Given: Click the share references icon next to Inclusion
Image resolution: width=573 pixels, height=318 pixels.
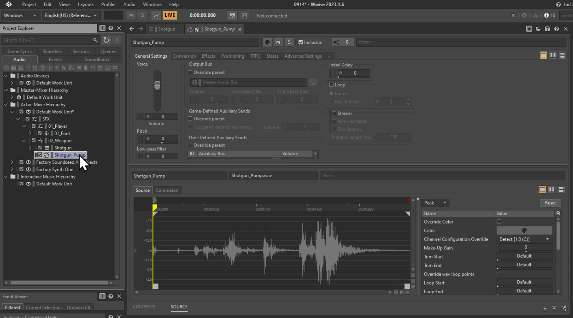Looking at the screenshot, I should (x=336, y=42).
